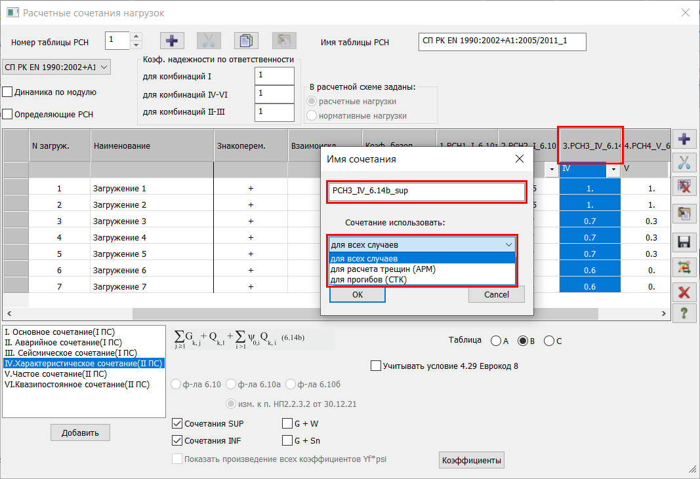Image resolution: width=700 pixels, height=479 pixels.
Task: Uncheck the Сочетания SUP checkbox
Action: [x=177, y=424]
